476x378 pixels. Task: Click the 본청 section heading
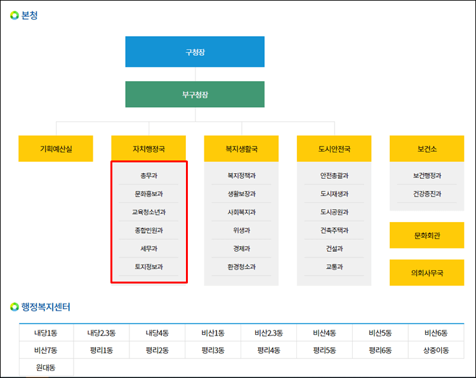[29, 15]
